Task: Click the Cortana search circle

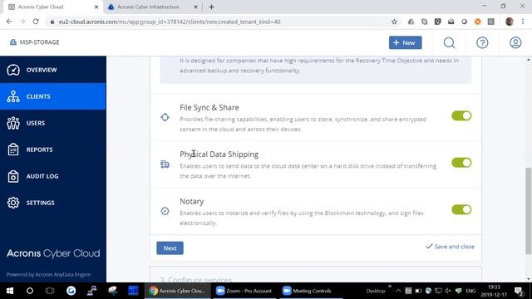Action: point(30,291)
